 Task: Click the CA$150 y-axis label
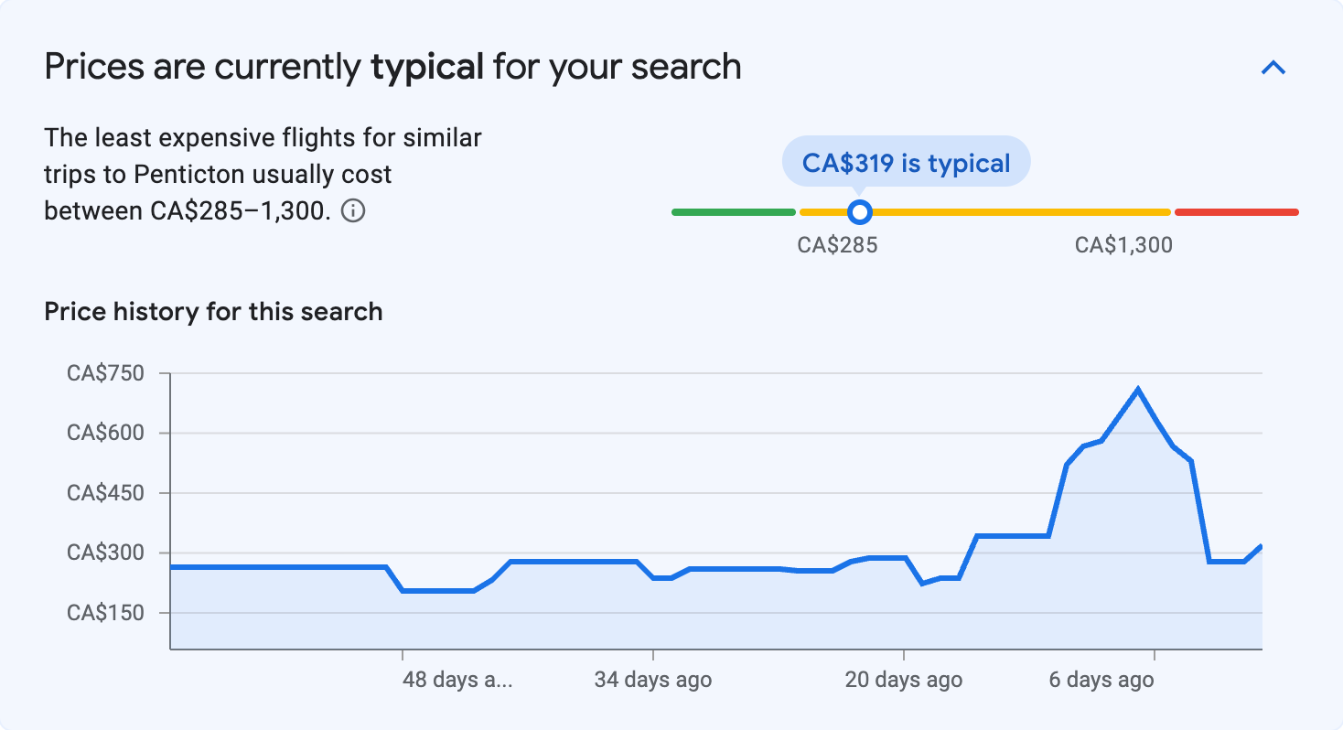(x=105, y=613)
